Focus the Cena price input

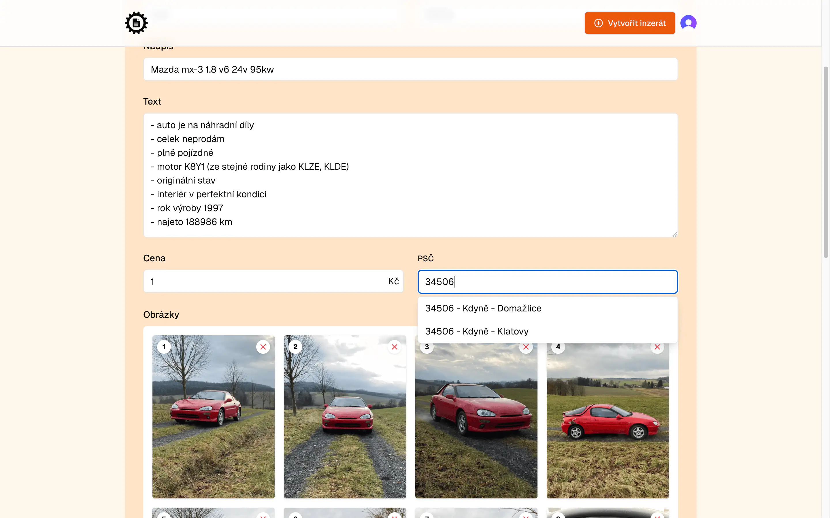coord(273,281)
